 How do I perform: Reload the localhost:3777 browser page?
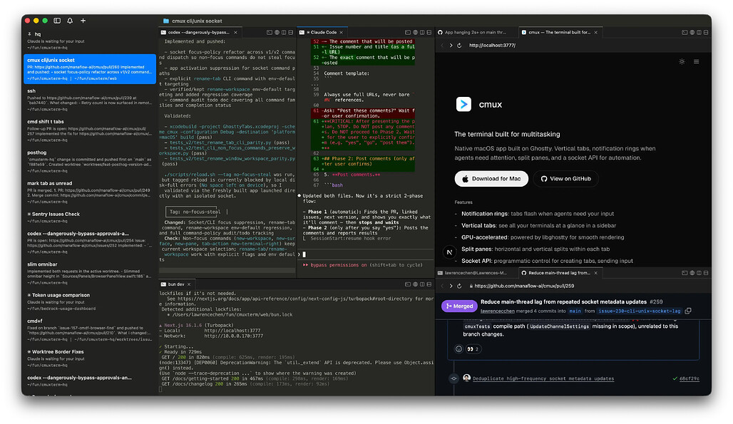pyautogui.click(x=461, y=46)
